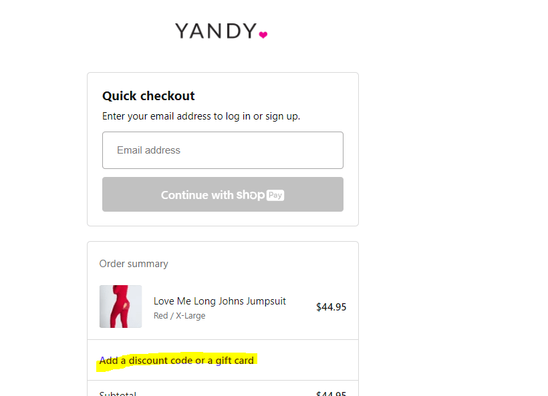Select the $44.95 item price
The image size is (548, 396).
tap(331, 307)
